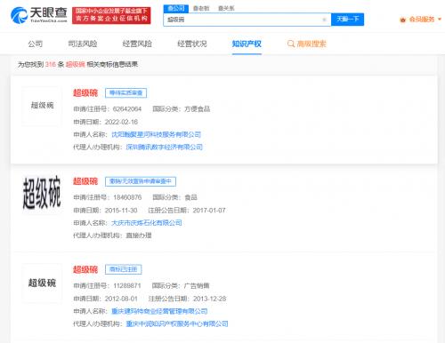Click the trademark thumbnail of the 62642064 card
The height and width of the screenshot is (343, 445).
pos(42,106)
